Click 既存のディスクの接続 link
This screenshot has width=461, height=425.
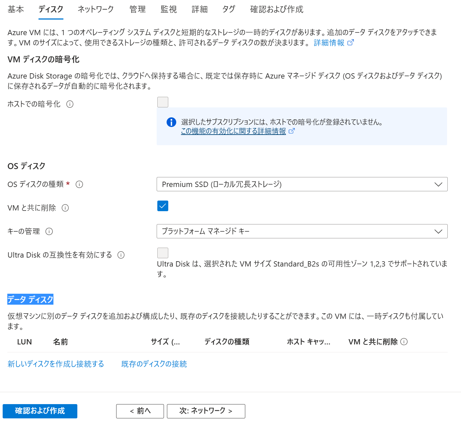(154, 364)
